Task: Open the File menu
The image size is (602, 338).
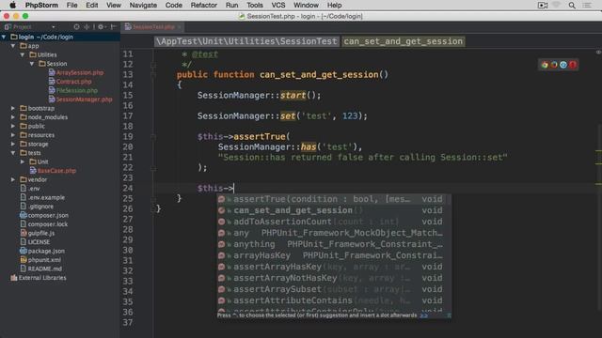Action: (x=71, y=5)
